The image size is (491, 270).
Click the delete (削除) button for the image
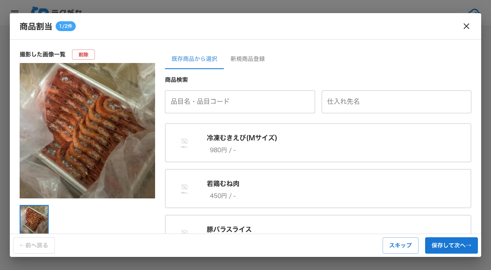coord(83,54)
